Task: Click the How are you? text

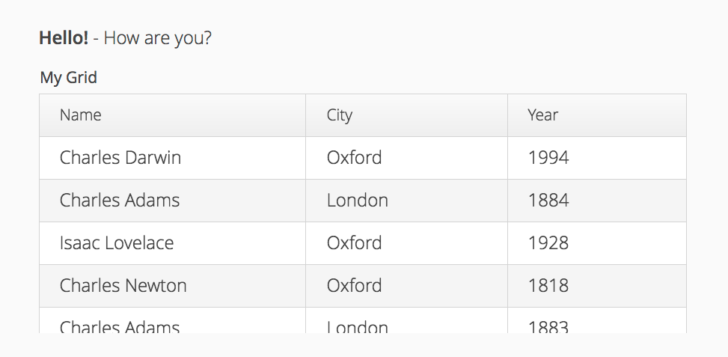Action: [x=157, y=38]
